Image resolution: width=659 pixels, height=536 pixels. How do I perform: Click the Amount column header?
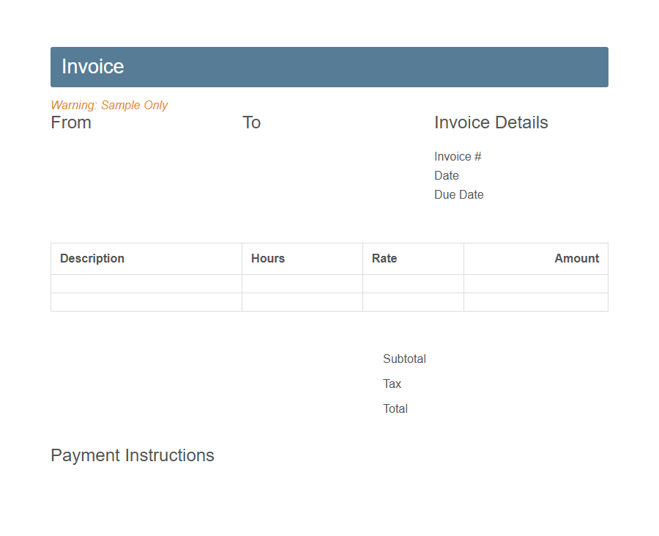tap(577, 258)
